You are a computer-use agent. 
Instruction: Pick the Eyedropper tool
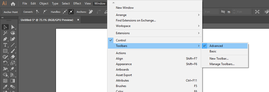(x=5, y=87)
